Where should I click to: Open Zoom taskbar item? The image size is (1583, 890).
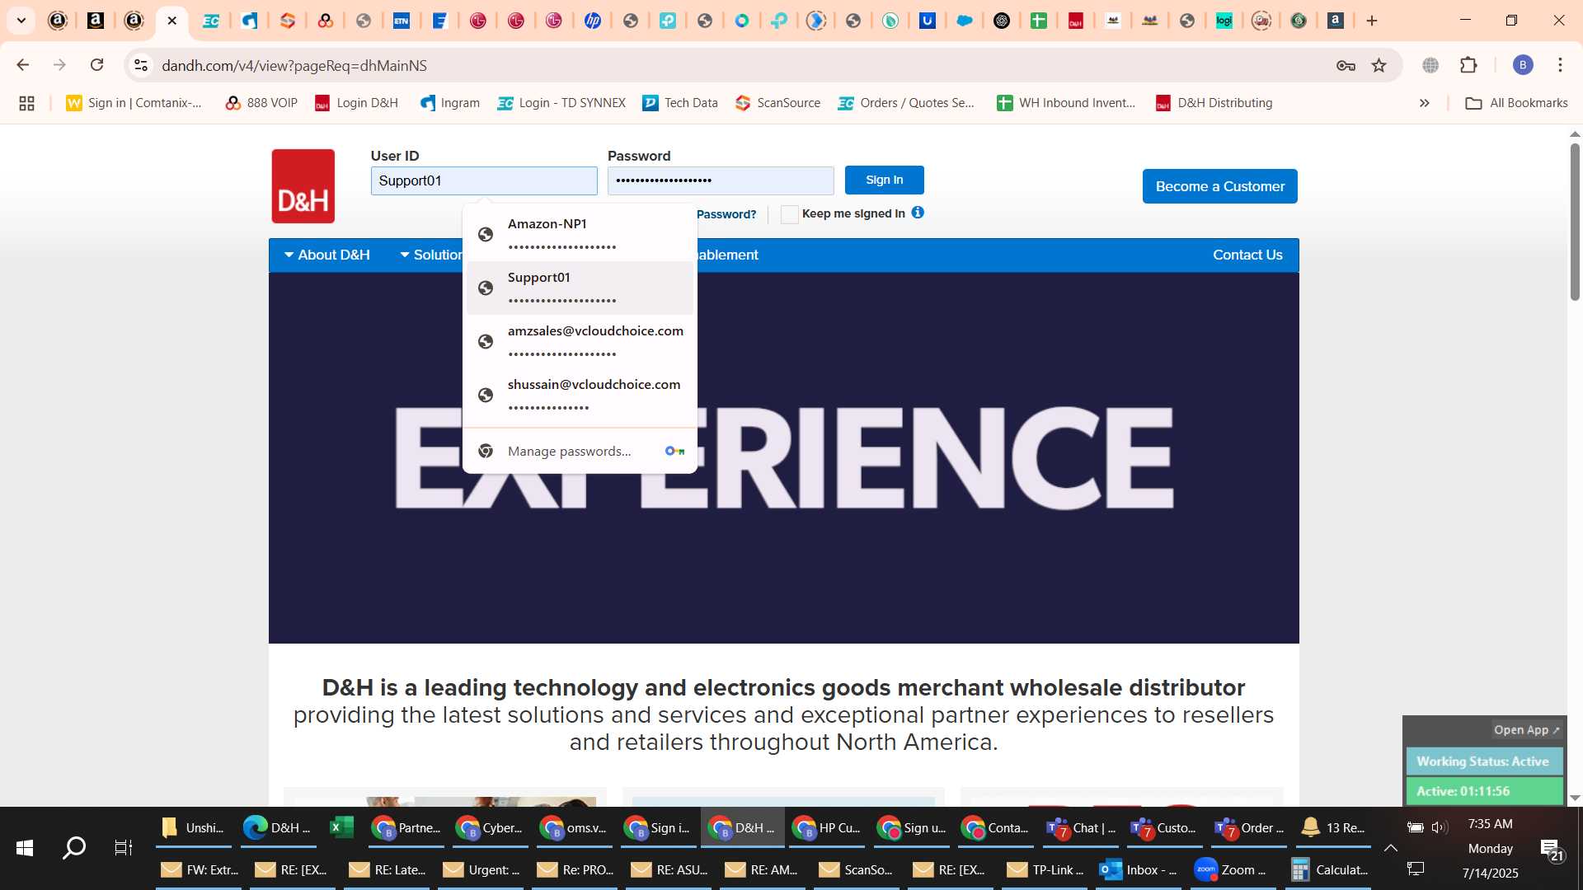tap(1231, 869)
